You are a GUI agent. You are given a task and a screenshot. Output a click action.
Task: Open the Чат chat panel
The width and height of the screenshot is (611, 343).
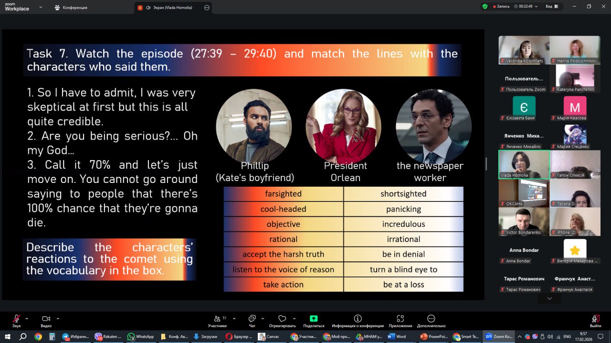(252, 319)
